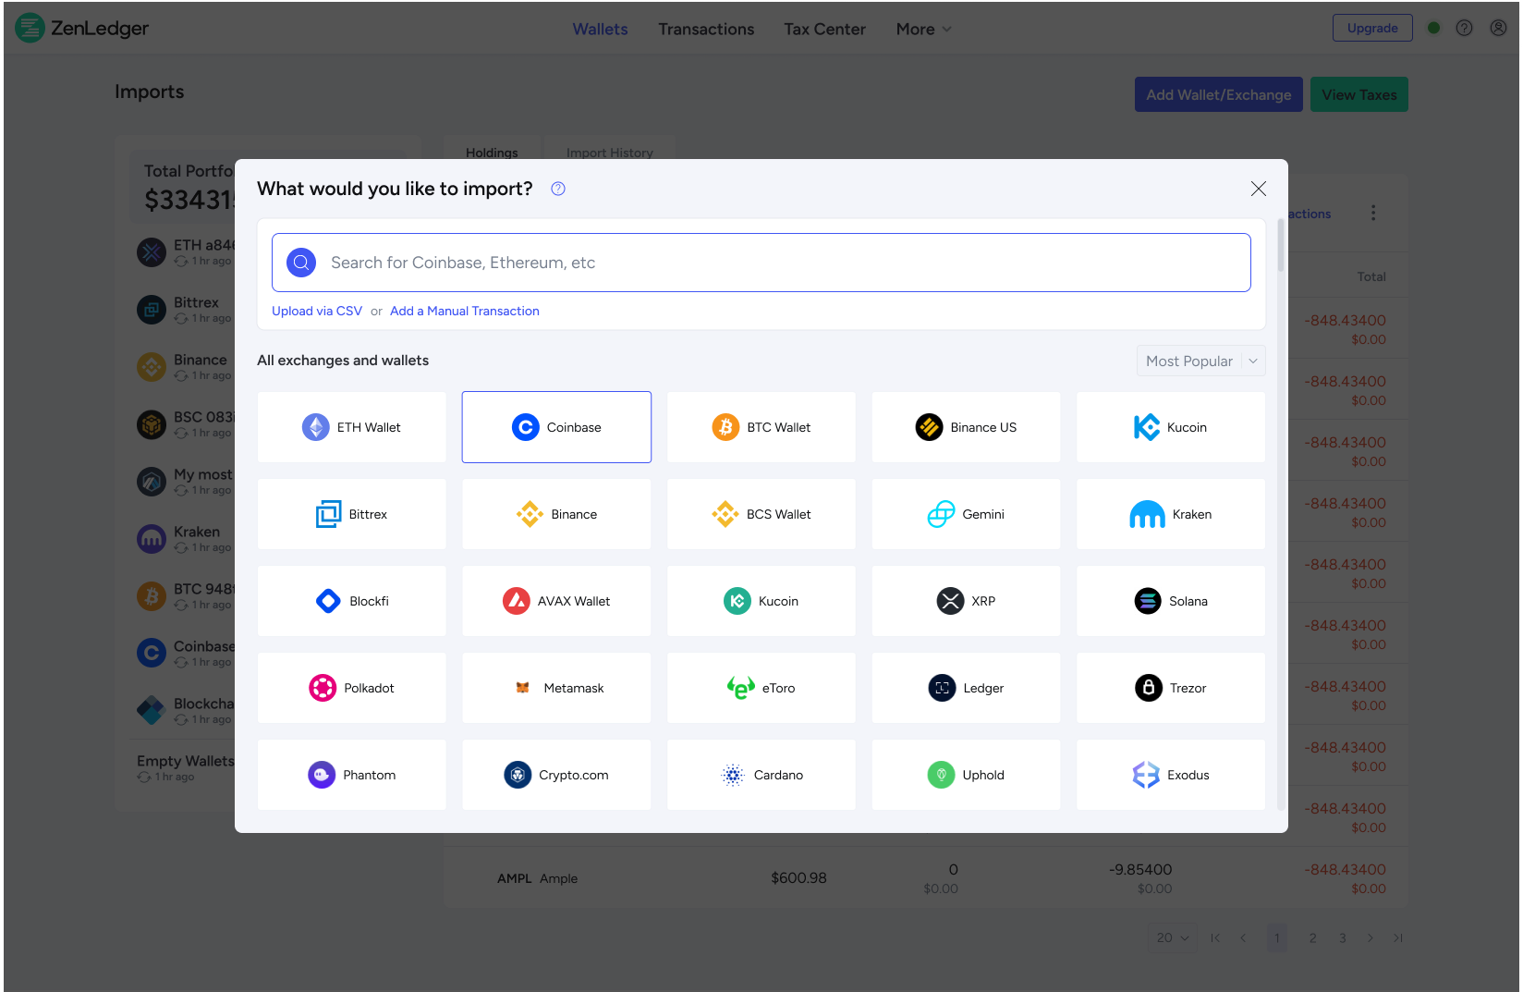Image resolution: width=1523 pixels, height=992 pixels.
Task: Select the Phantom wallet tile
Action: (x=352, y=775)
